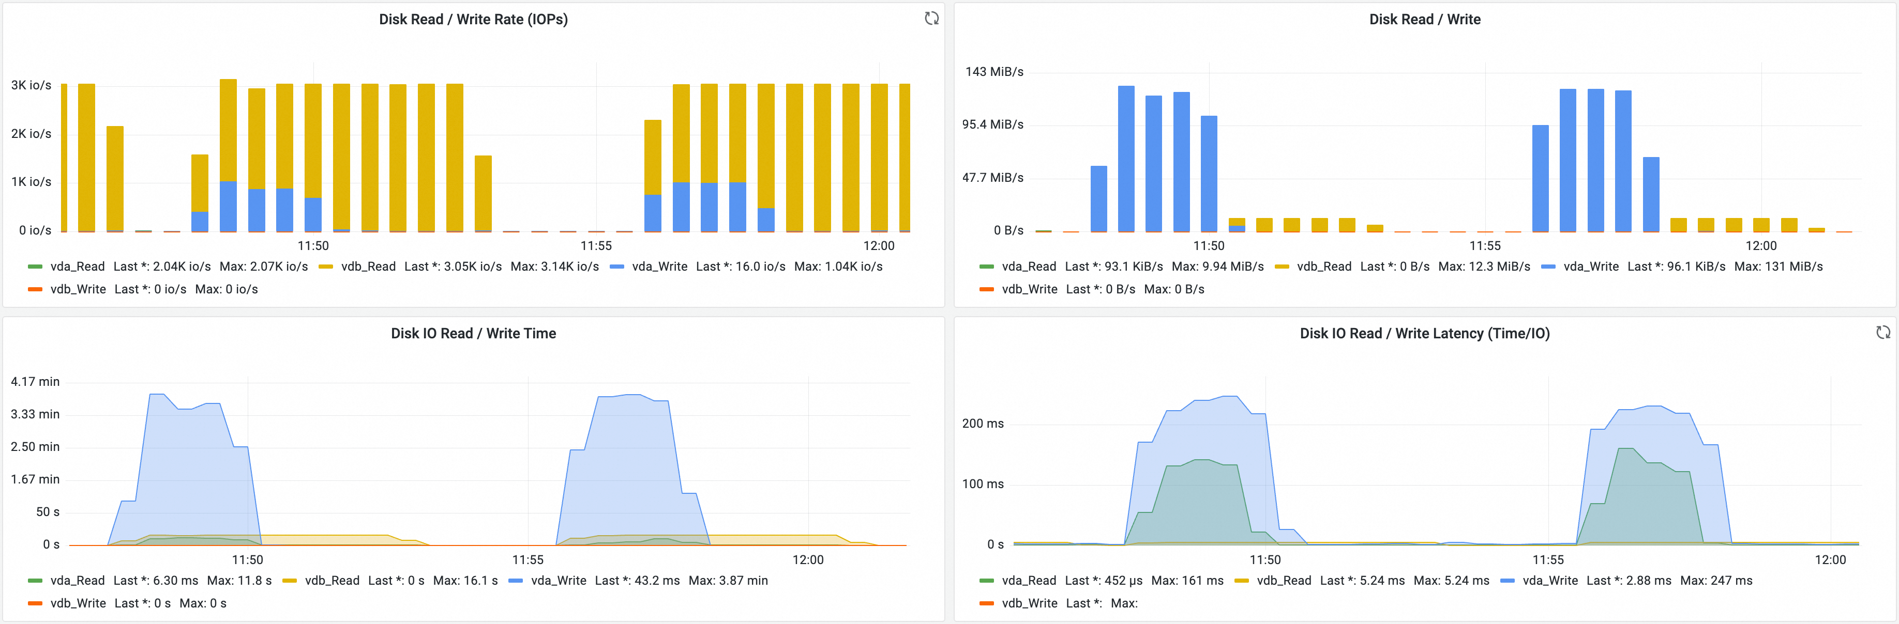The width and height of the screenshot is (1899, 624).
Task: Click the orange vdb_Write swatch in IO Time legend
Action: [35, 603]
